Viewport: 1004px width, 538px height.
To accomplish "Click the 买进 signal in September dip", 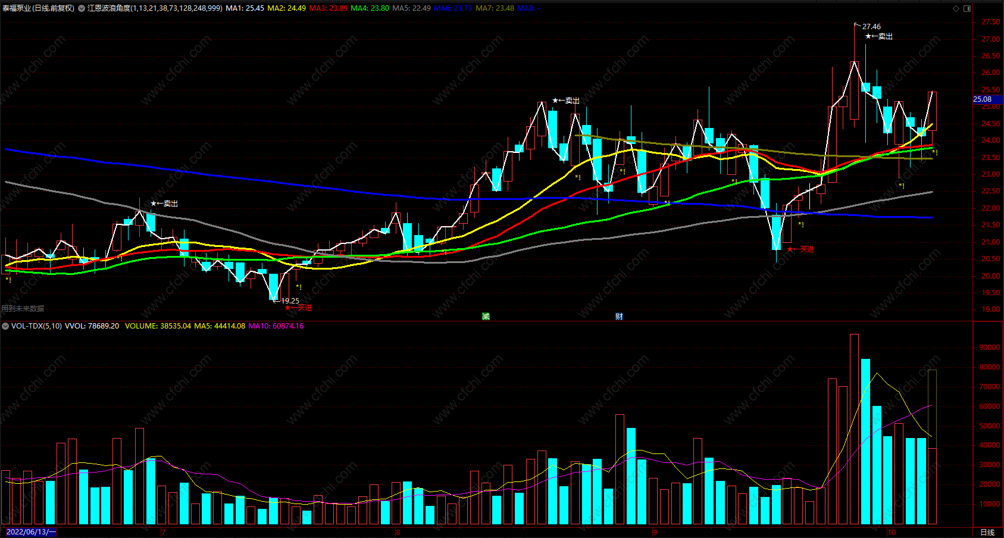I will click(x=800, y=249).
